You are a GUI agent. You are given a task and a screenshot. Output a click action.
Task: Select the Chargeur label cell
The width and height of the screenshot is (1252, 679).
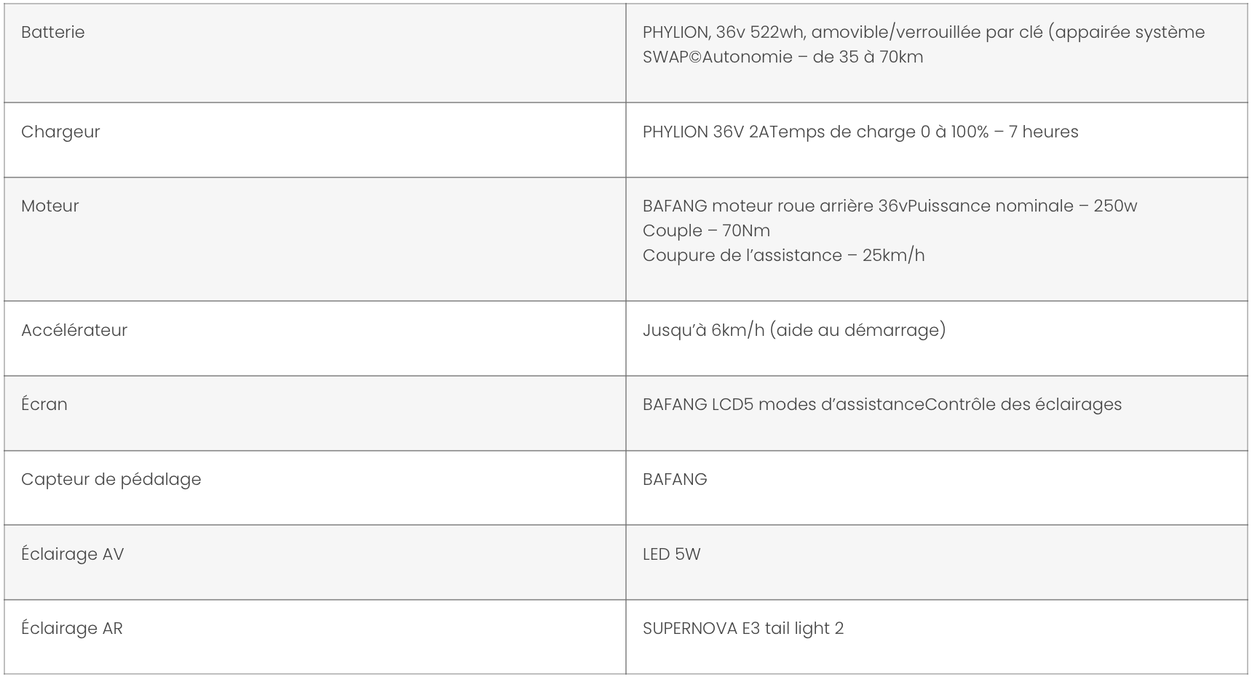click(60, 132)
